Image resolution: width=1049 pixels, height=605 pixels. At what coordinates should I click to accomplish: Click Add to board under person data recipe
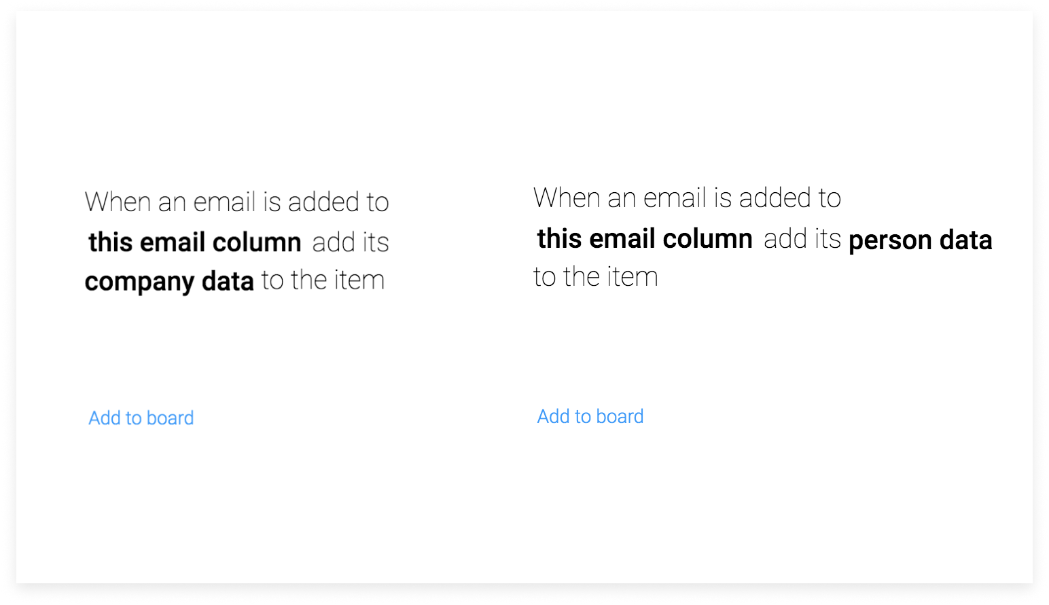coord(590,416)
